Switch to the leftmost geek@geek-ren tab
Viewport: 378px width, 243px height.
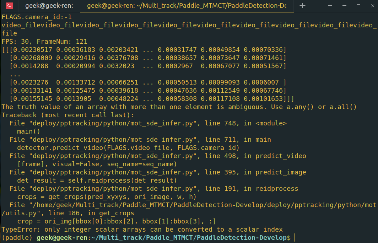(48, 6)
